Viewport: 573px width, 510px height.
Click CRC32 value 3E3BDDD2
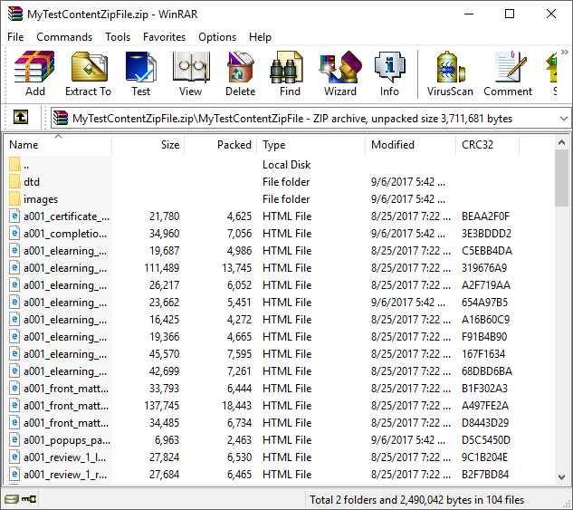(x=486, y=234)
